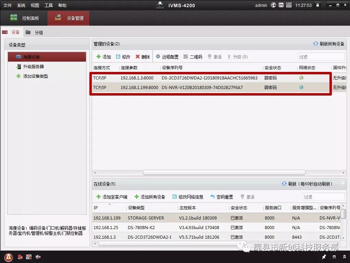Collapse the online devices panel chevron
Image resolution: width=350 pixels, height=263 pixels.
pos(343,183)
